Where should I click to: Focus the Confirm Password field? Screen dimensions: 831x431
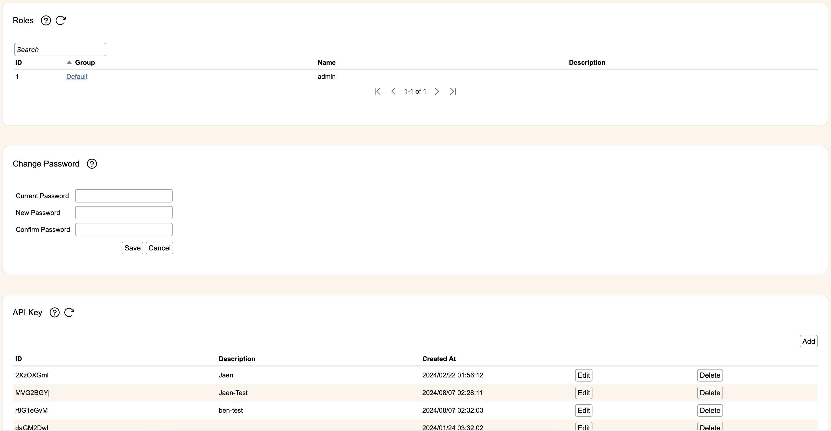pyautogui.click(x=124, y=229)
